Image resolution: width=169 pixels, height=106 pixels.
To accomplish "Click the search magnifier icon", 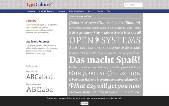I will [x=126, y=5].
